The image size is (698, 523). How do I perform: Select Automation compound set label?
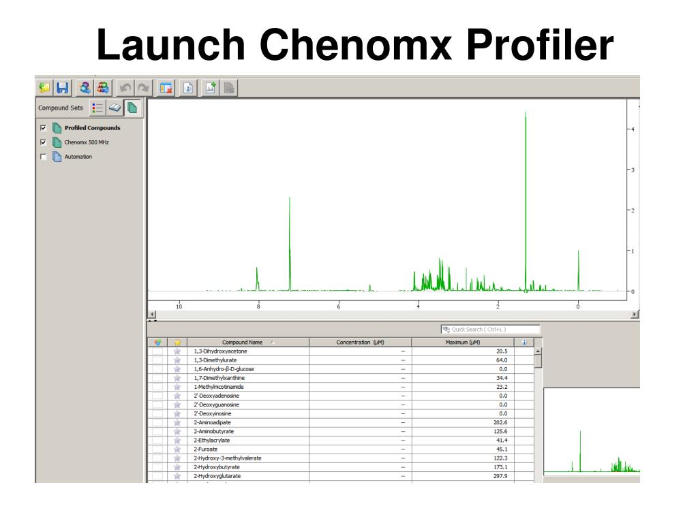(x=78, y=157)
